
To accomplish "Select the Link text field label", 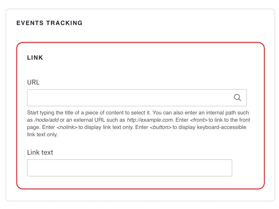I will 40,152.
